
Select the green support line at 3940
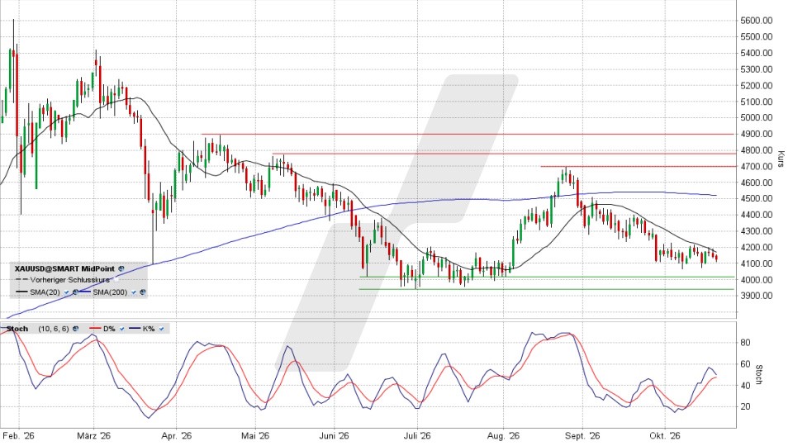coord(546,289)
